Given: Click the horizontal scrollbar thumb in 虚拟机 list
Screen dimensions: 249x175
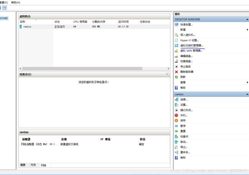Looking at the screenshot, I should coord(82,68).
